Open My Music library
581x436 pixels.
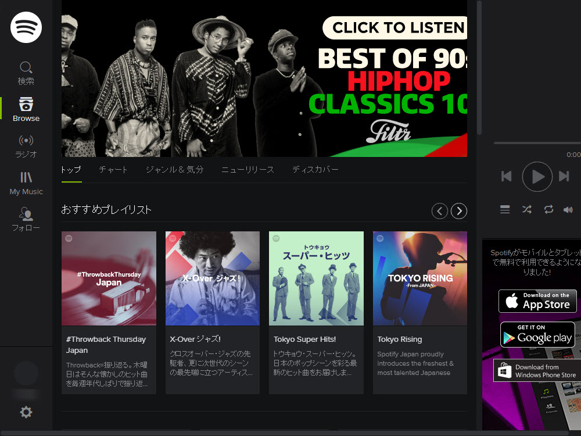[x=26, y=183]
